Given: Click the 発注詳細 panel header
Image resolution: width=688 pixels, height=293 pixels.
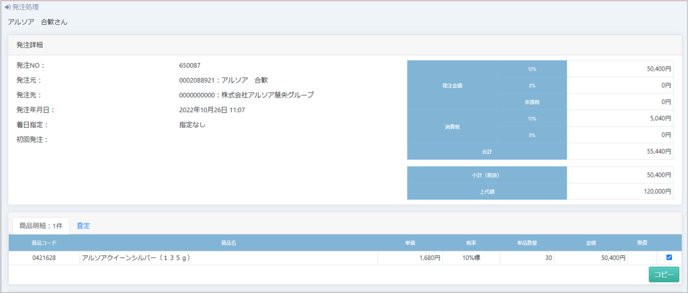Looking at the screenshot, I should point(31,45).
